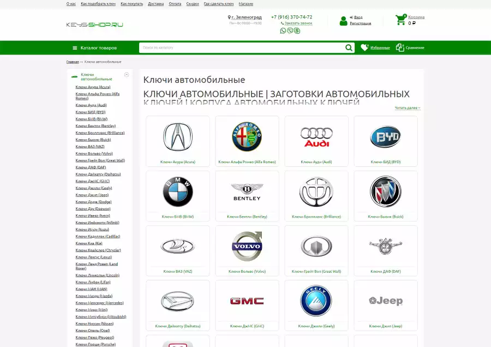This screenshot has height=347, width=491.
Task: Click the favorites heart icon
Action: click(x=364, y=47)
